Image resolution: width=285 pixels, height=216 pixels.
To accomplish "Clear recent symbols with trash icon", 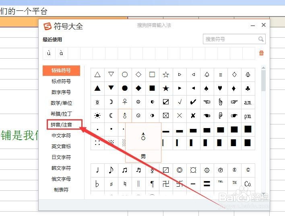I will (x=261, y=53).
